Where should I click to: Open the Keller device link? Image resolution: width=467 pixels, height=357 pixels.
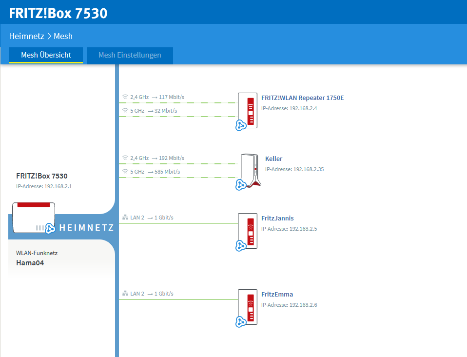[273, 159]
